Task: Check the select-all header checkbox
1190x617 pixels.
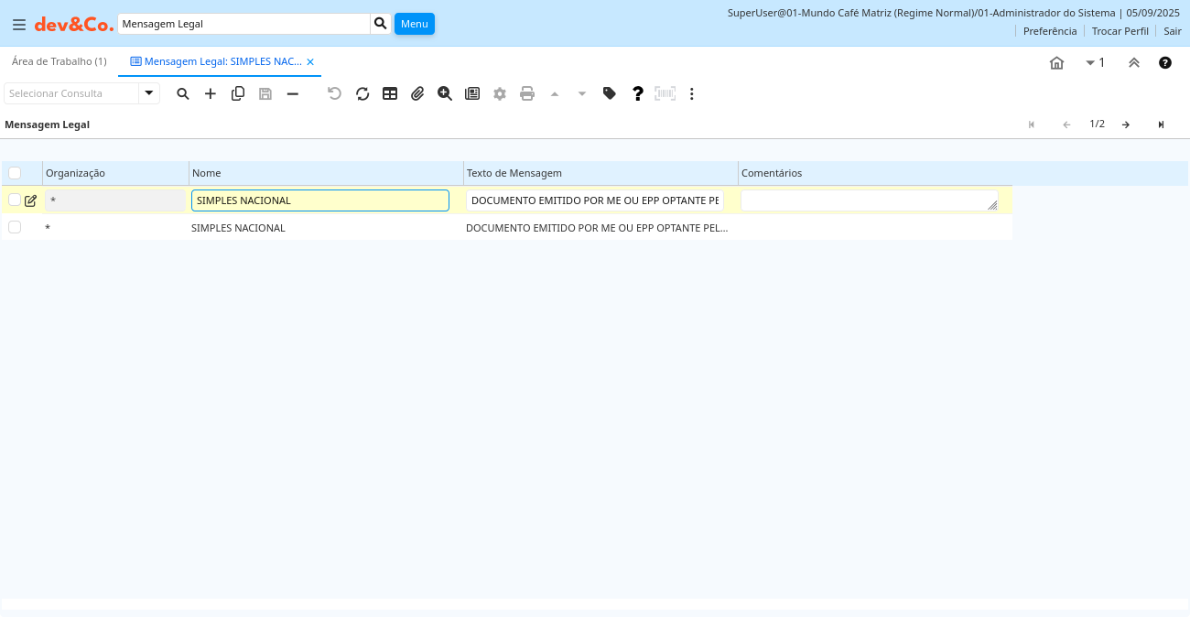Action: (x=15, y=173)
